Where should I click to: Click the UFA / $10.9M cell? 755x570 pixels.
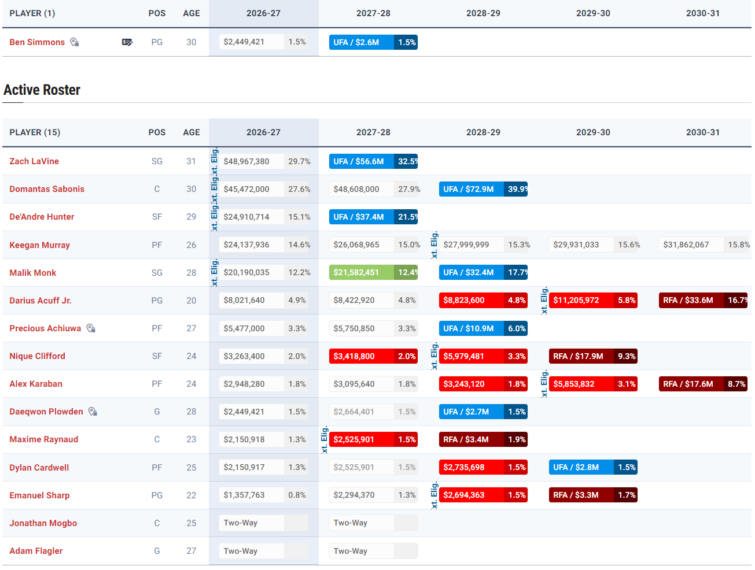483,328
